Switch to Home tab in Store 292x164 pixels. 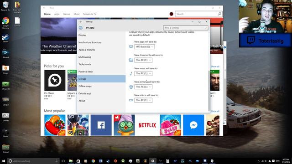tap(47, 14)
